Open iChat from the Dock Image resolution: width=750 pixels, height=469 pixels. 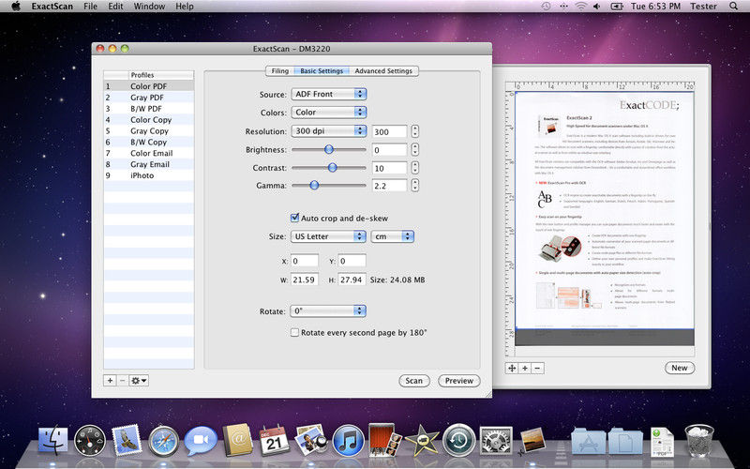201,440
